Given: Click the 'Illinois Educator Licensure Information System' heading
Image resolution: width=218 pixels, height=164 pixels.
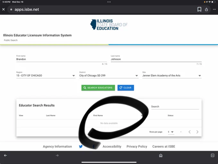Looking at the screenshot, I should pos(37,35).
